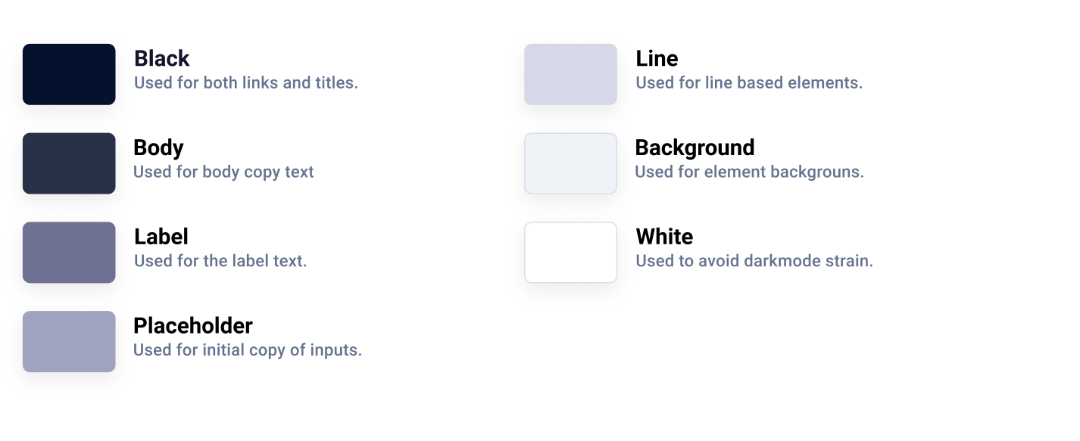Click the "Line" heading text

pyautogui.click(x=657, y=58)
